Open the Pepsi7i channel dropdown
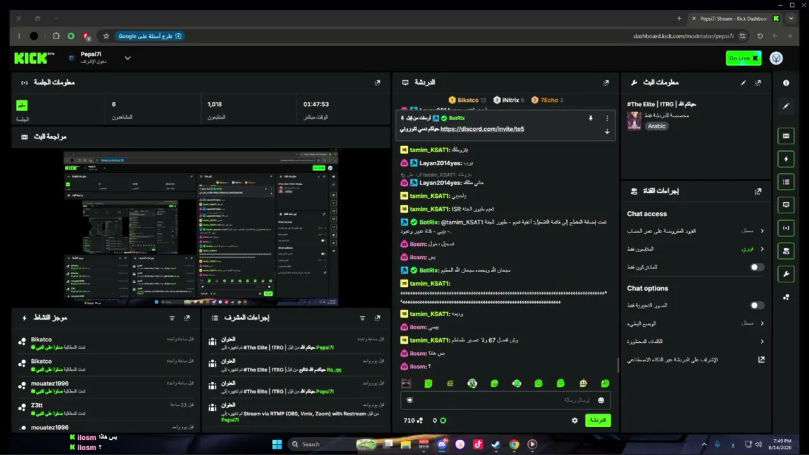 pyautogui.click(x=127, y=58)
